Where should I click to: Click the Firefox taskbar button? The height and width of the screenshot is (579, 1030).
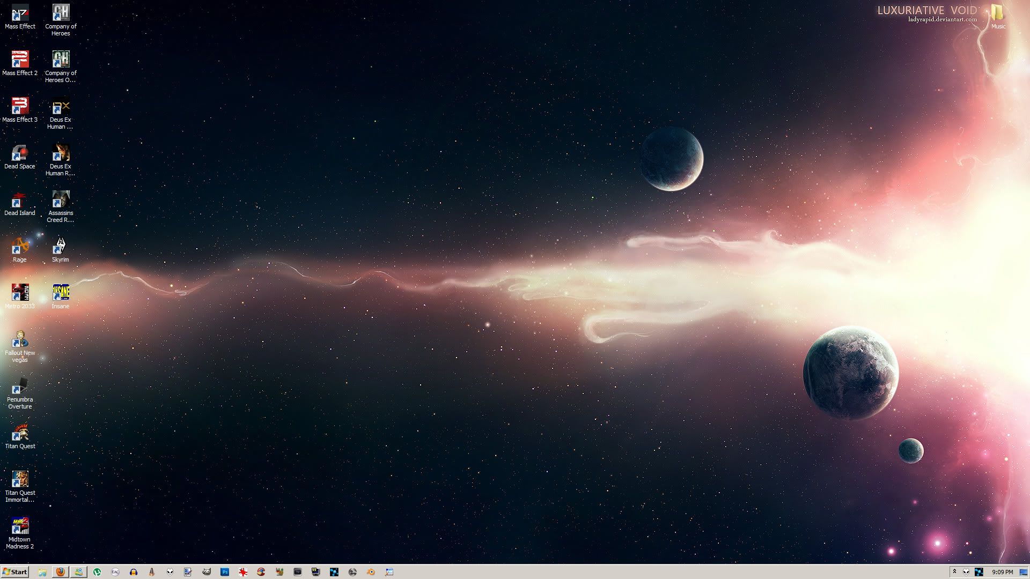click(61, 572)
